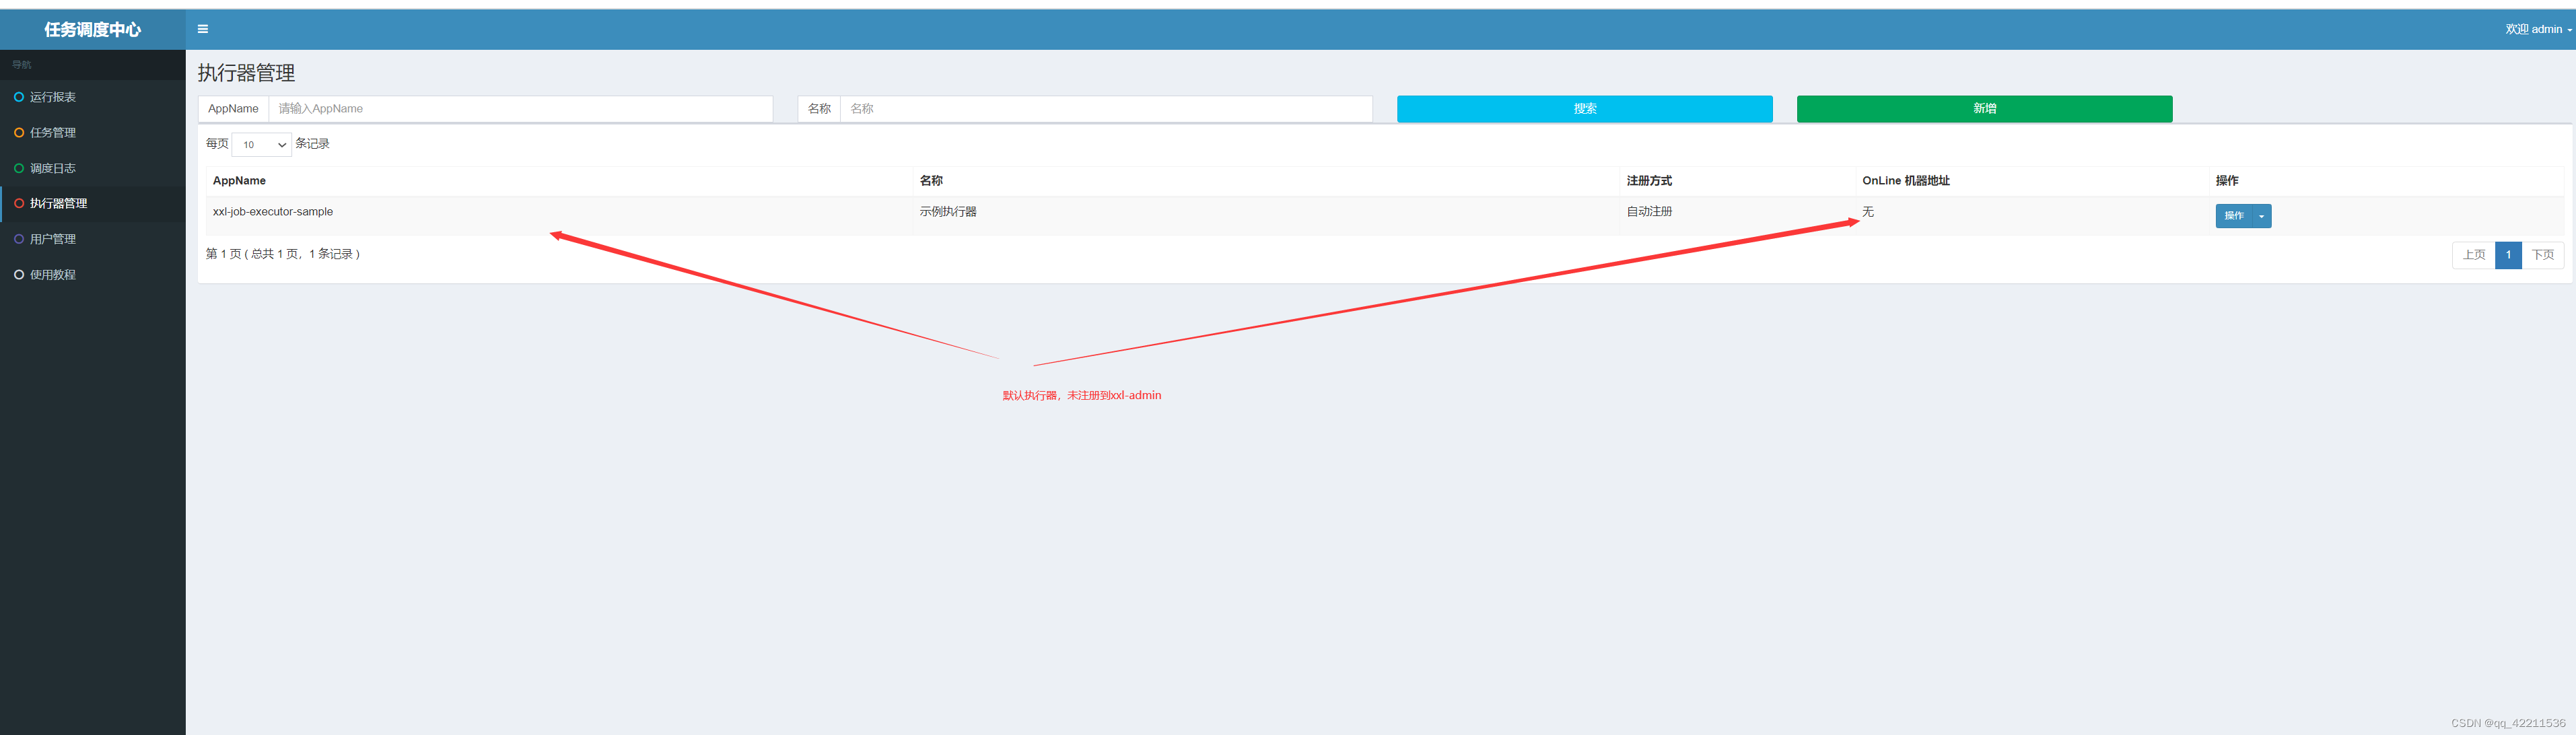Image resolution: width=2576 pixels, height=735 pixels.
Task: Click the 执行器管理 circle icon
Action: click(19, 203)
